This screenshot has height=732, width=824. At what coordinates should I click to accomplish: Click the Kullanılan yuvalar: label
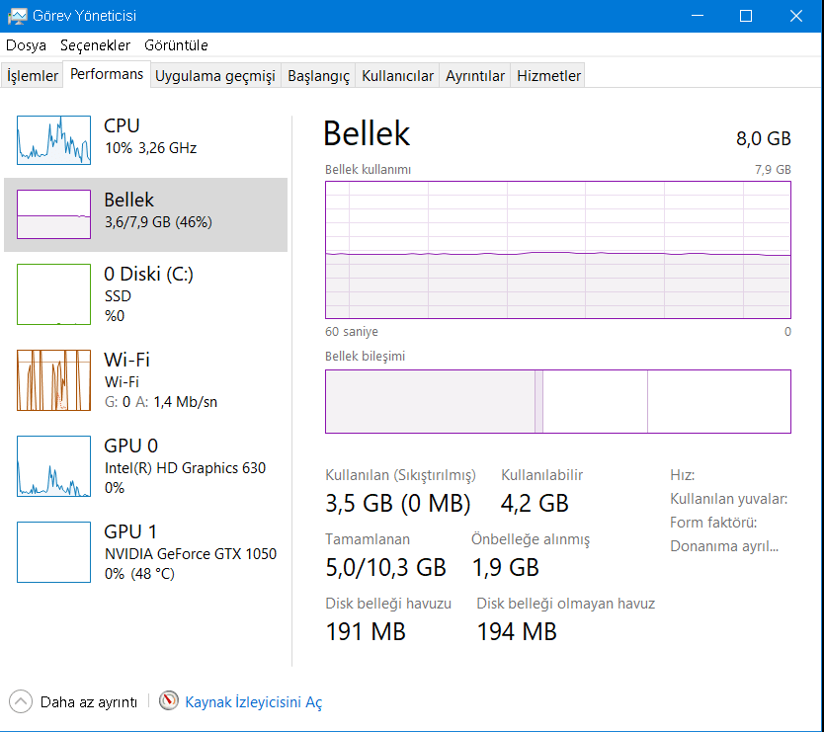(728, 499)
